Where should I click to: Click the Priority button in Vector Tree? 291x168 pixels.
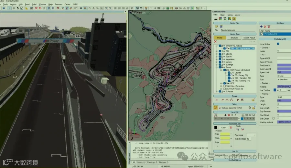[220, 38]
